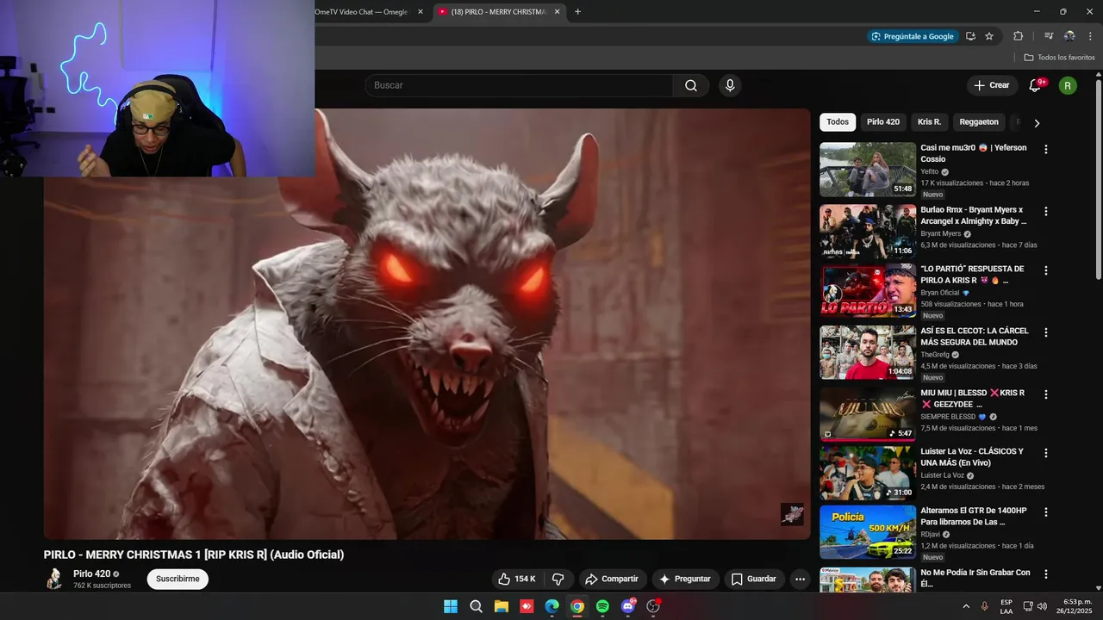Select the 'Reggaeton' filter chip
The height and width of the screenshot is (620, 1103).
[x=979, y=122]
